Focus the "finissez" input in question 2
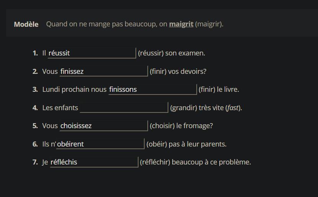This screenshot has height=197, width=318. pos(103,71)
